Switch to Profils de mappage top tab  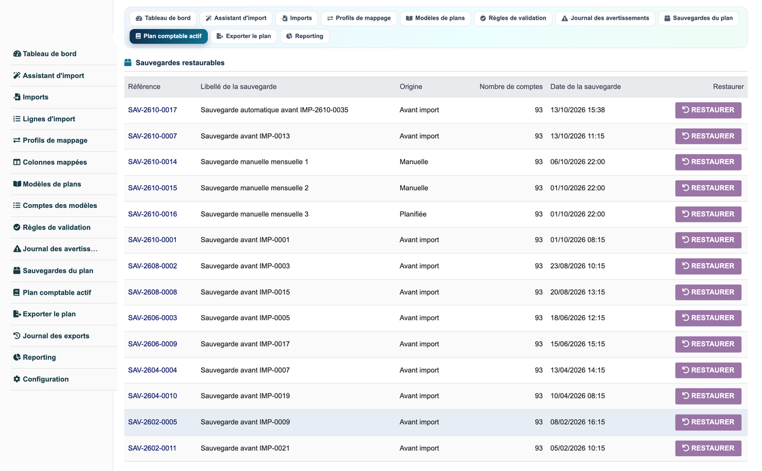(359, 18)
